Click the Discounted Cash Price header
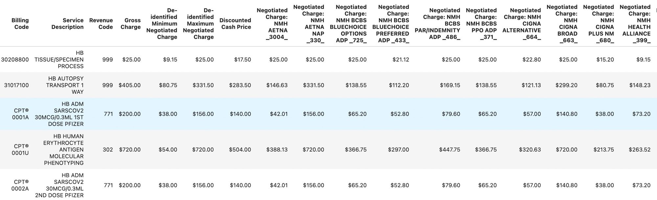 pos(236,24)
